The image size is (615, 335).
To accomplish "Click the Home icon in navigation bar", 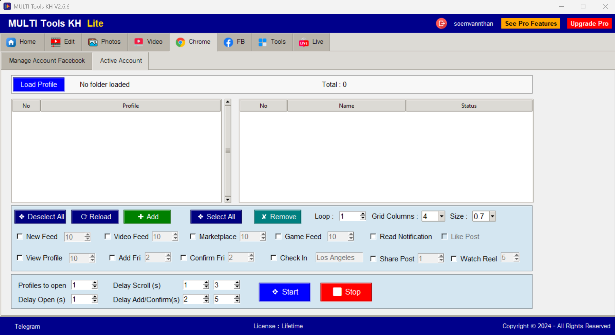I will point(11,42).
